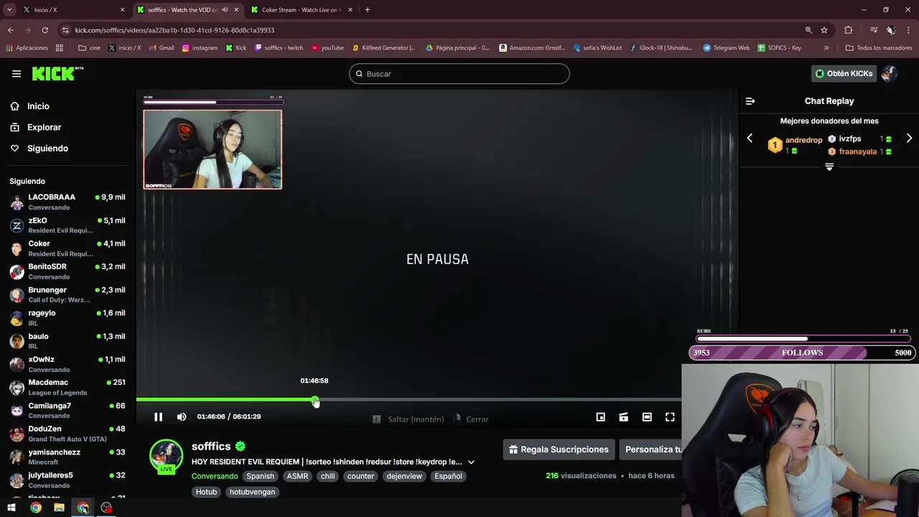
Task: Mute the video volume
Action: pyautogui.click(x=182, y=417)
